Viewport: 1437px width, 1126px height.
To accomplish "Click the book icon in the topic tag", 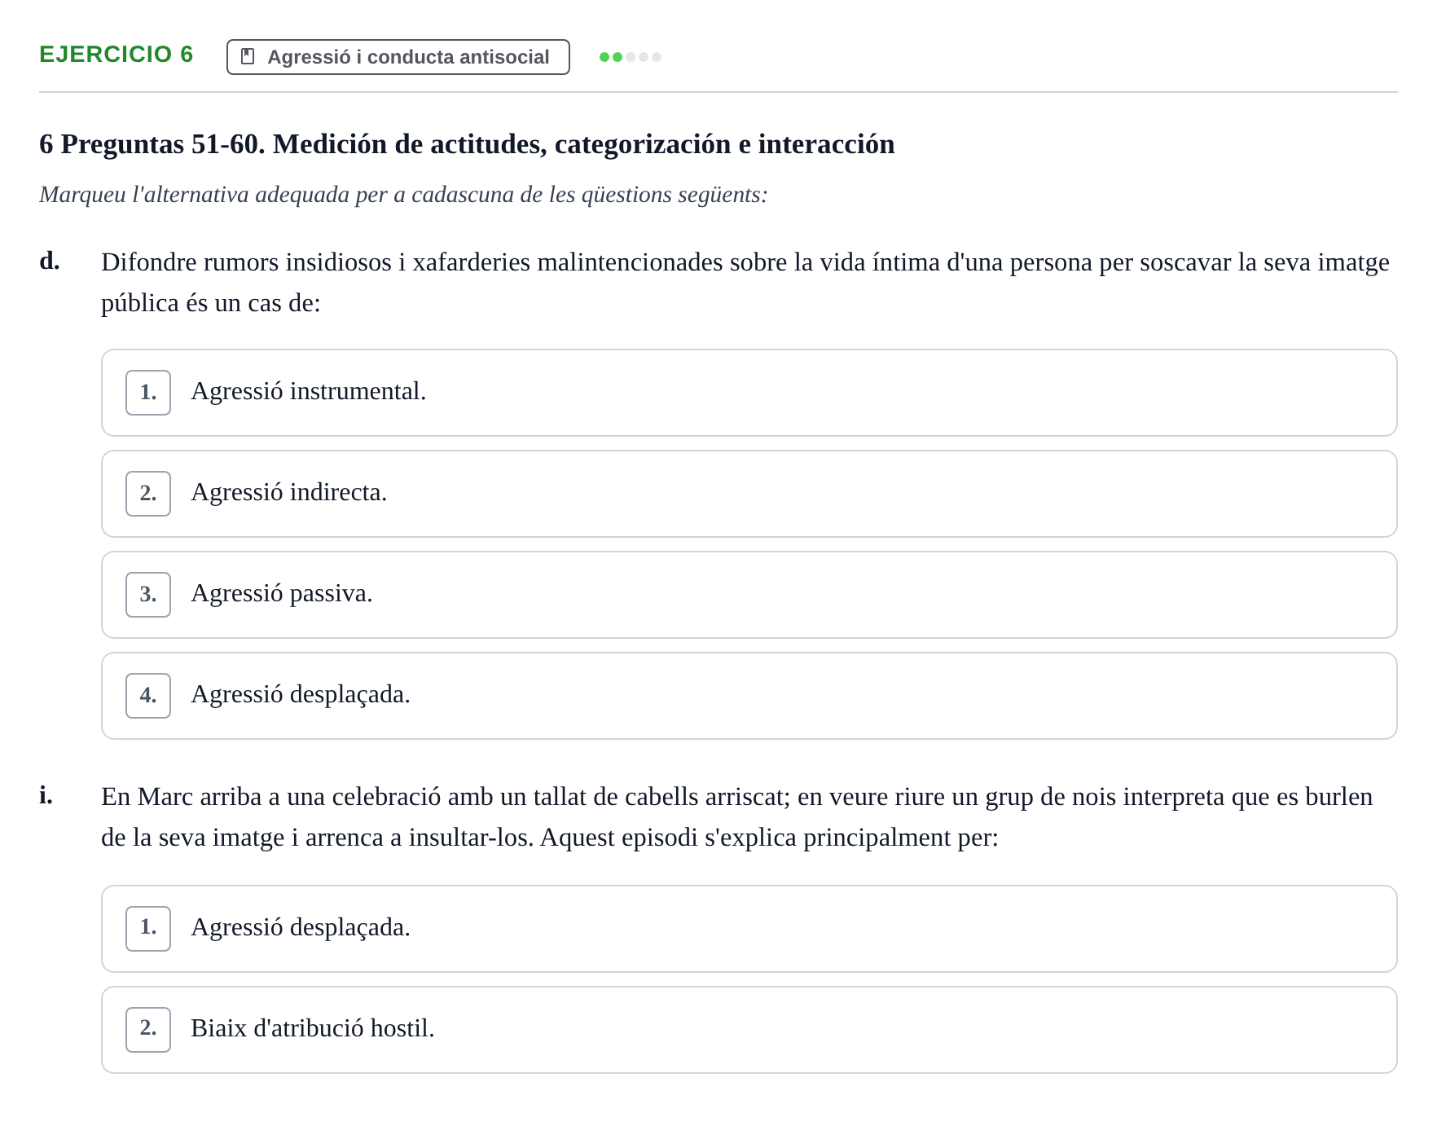I will tap(248, 57).
